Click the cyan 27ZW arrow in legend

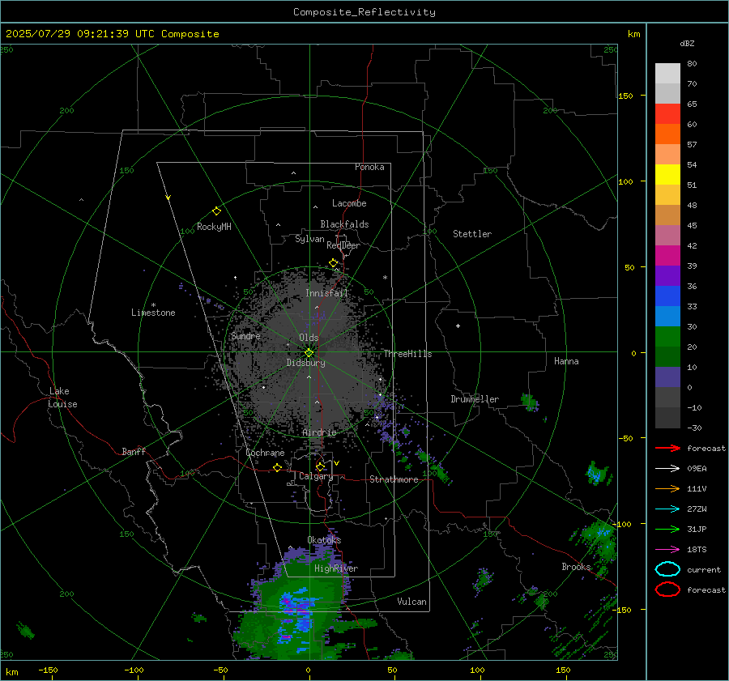point(667,509)
